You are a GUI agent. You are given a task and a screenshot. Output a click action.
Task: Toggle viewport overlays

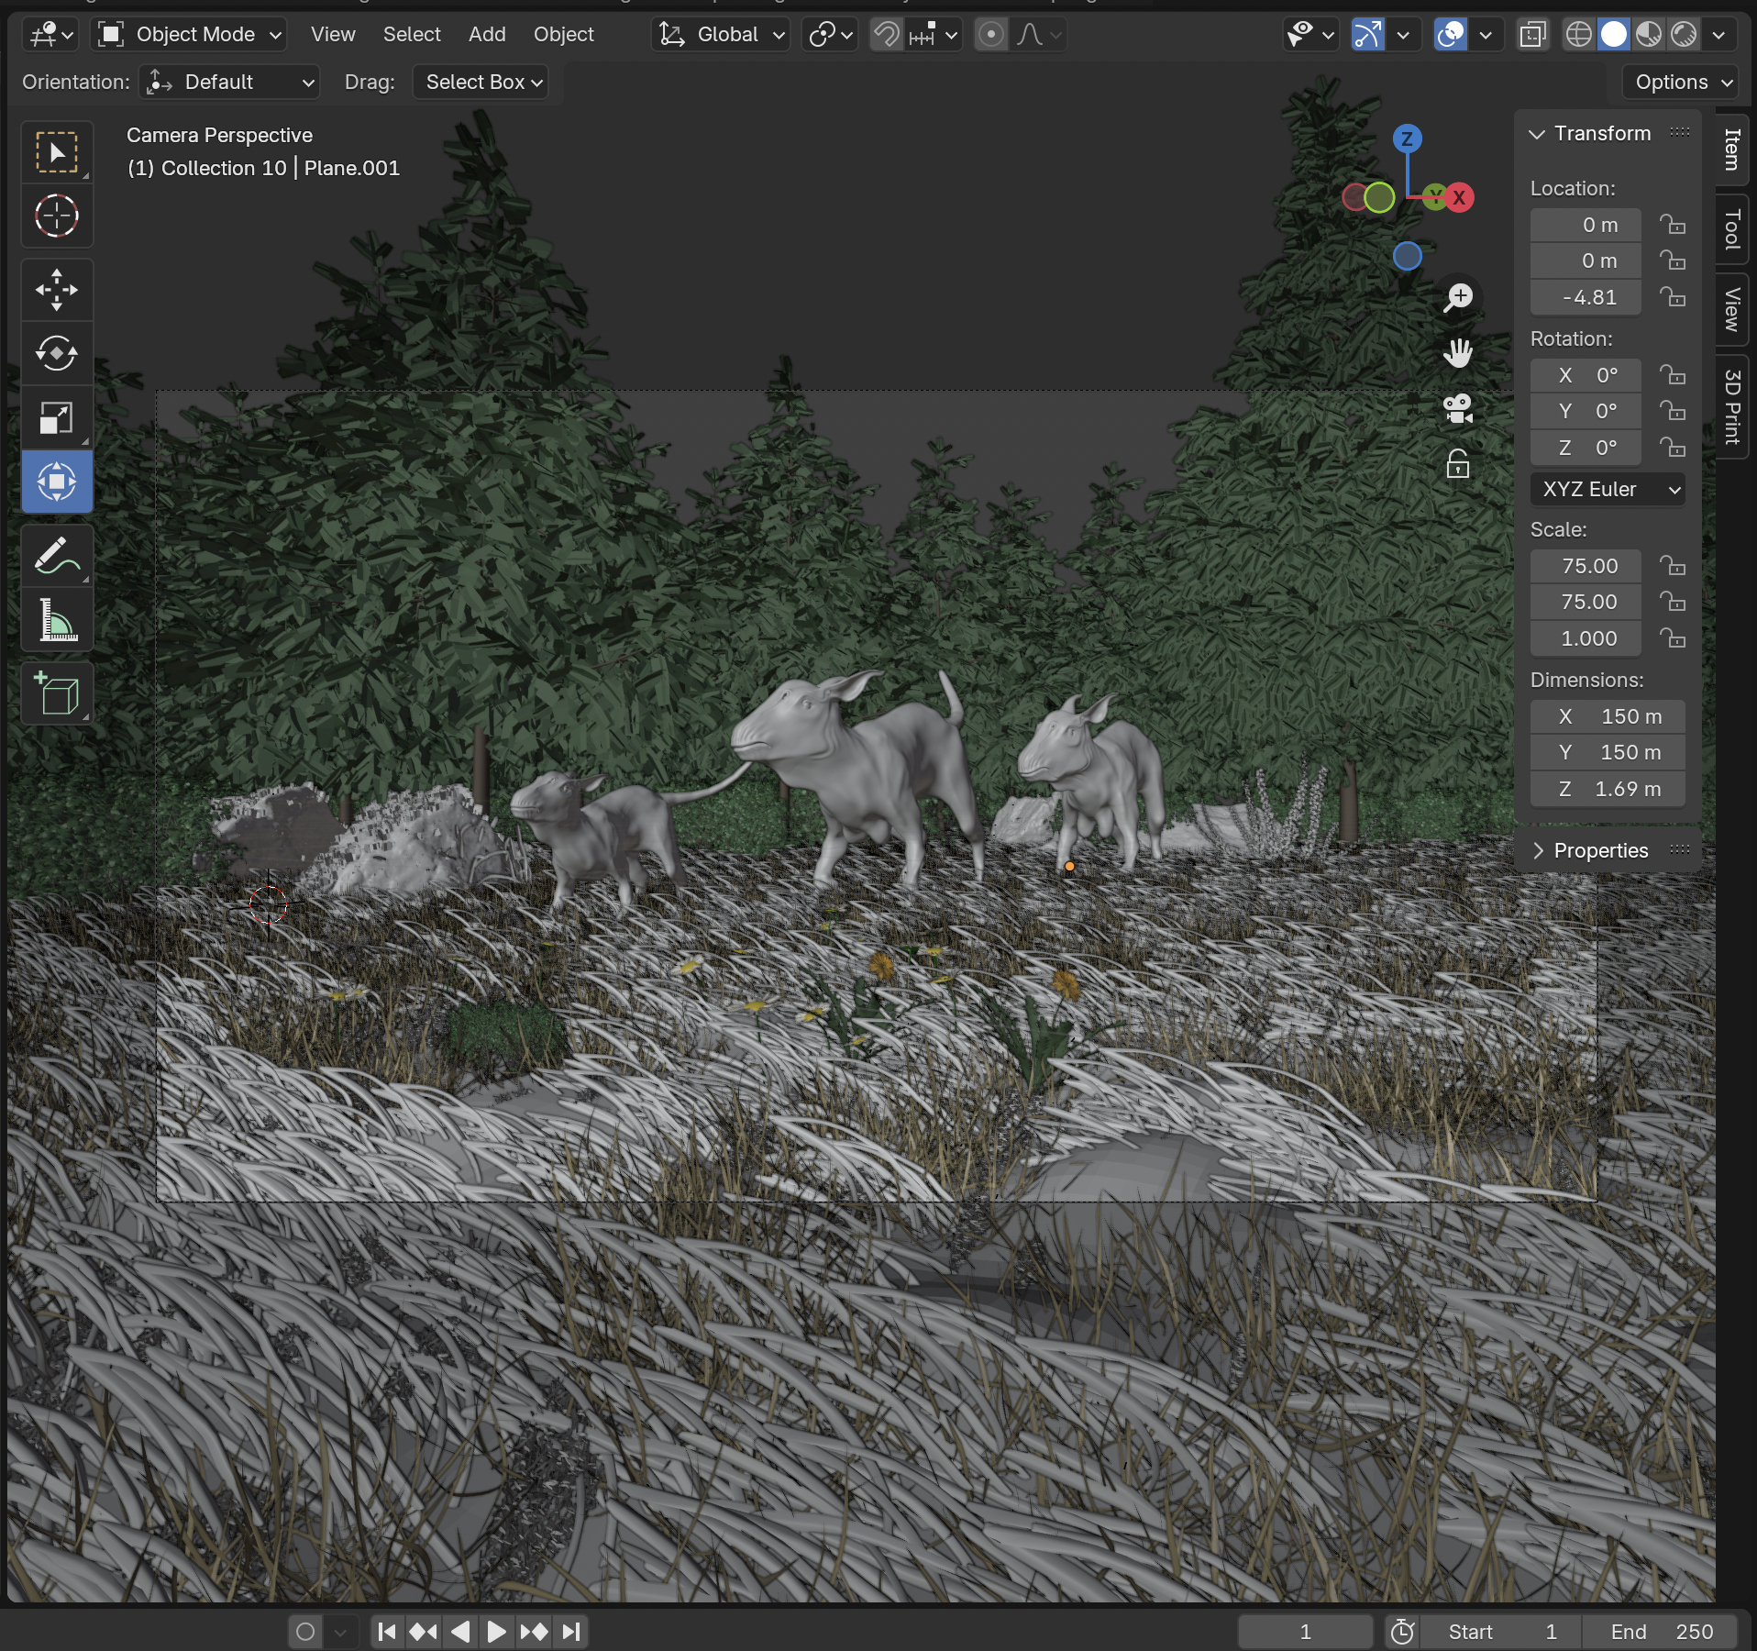tap(1450, 35)
